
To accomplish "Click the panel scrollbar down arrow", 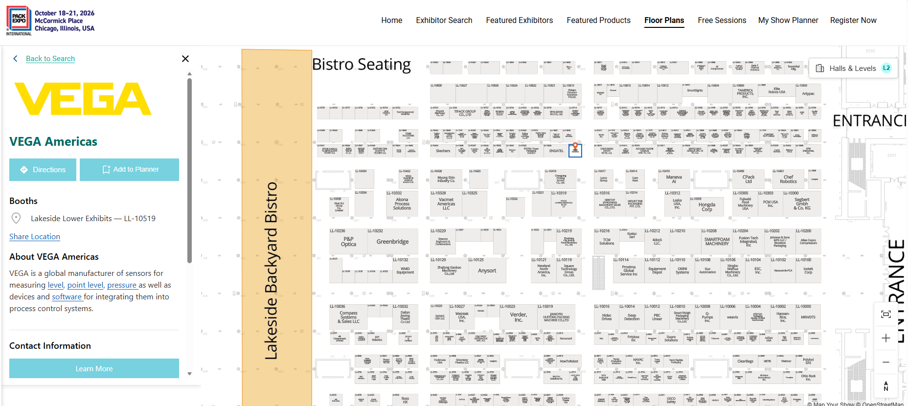I will (x=190, y=374).
